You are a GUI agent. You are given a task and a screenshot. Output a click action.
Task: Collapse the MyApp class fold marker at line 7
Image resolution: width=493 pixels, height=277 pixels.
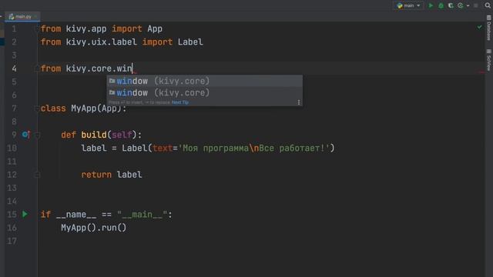tap(36, 108)
